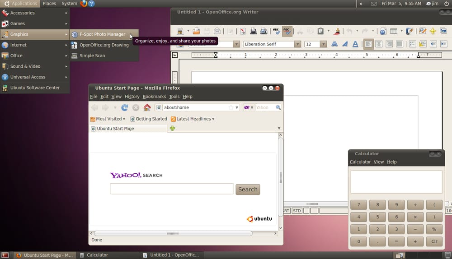Viewport: 452px width, 259px height.
Task: Click the Firefox Home icon
Action: click(x=147, y=107)
